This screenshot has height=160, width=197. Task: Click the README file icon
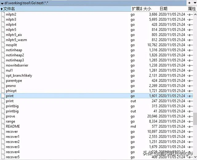[3, 126]
